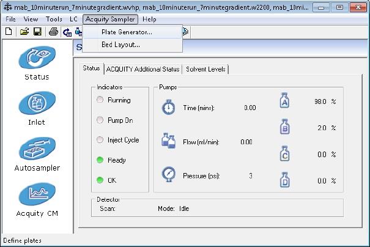The image size is (370, 247).
Task: Click the Pressure (psi) value 3
Action: click(250, 175)
